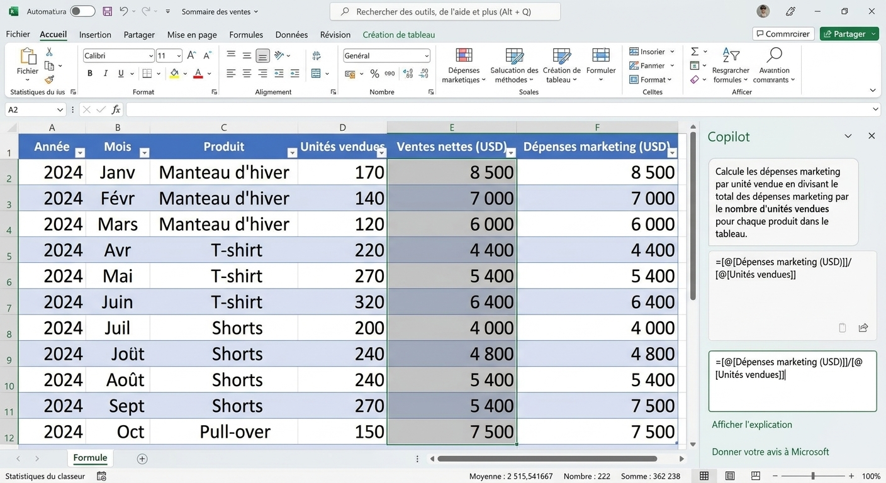Apply percent style format
The height and width of the screenshot is (483, 886).
374,74
